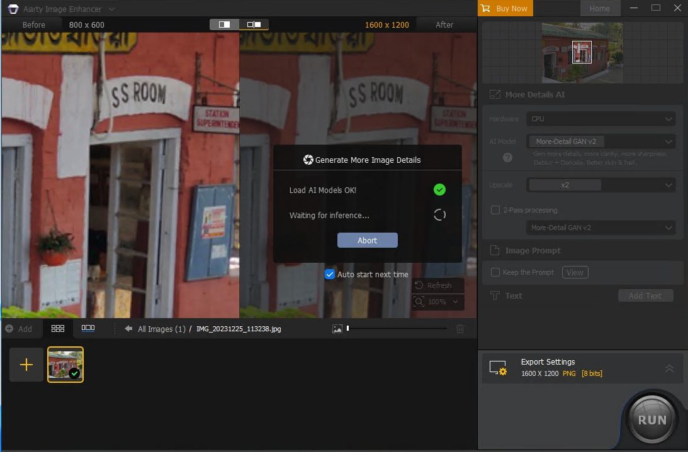Click the Refresh preview icon
Image resolution: width=688 pixels, height=452 pixels.
click(x=419, y=285)
